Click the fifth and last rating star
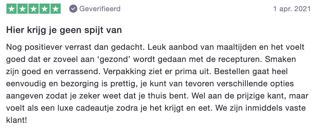This screenshot has height=135, width=320. coord(56,9)
